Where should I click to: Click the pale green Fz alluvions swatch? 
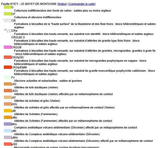(7, 77)
